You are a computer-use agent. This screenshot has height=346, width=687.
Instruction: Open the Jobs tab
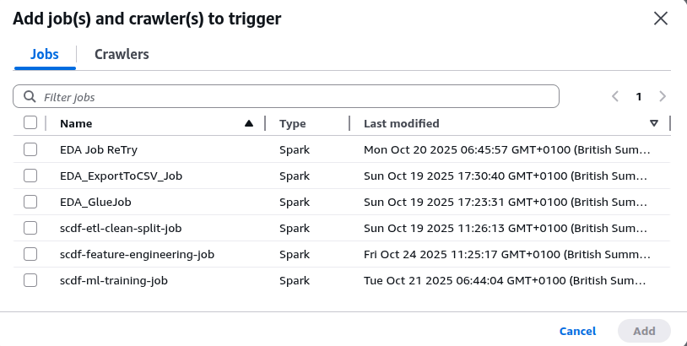45,54
